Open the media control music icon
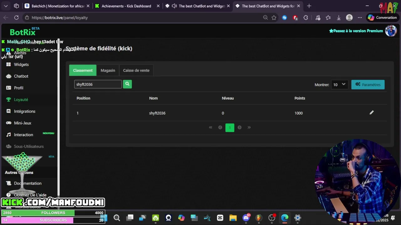The width and height of the screenshot is (401, 225). pyautogui.click(x=318, y=18)
